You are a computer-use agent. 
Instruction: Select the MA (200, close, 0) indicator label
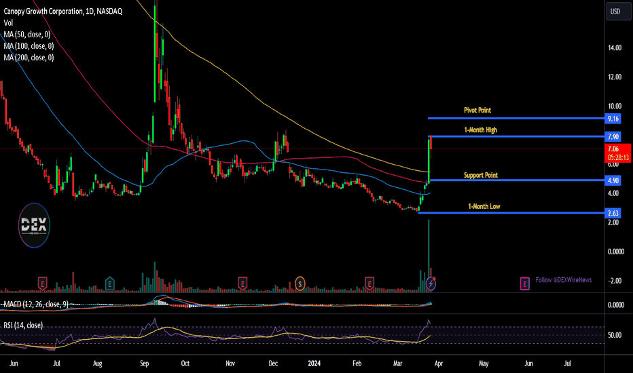tap(29, 58)
